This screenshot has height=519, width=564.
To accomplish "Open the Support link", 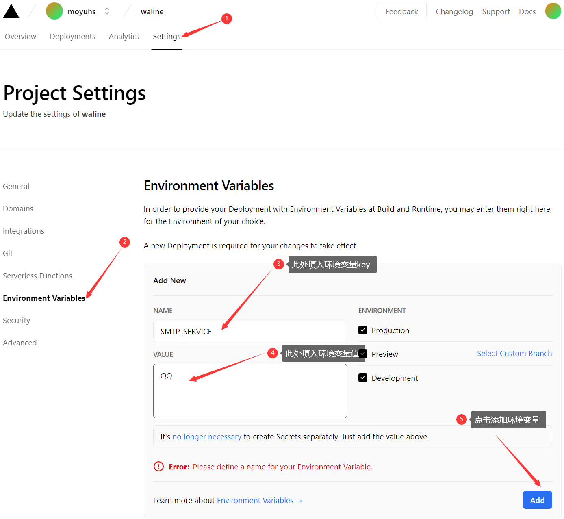I will click(496, 12).
